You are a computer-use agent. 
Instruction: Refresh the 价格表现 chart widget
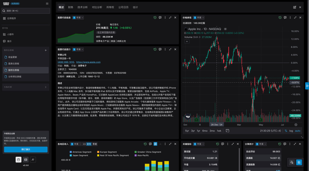[280, 17]
